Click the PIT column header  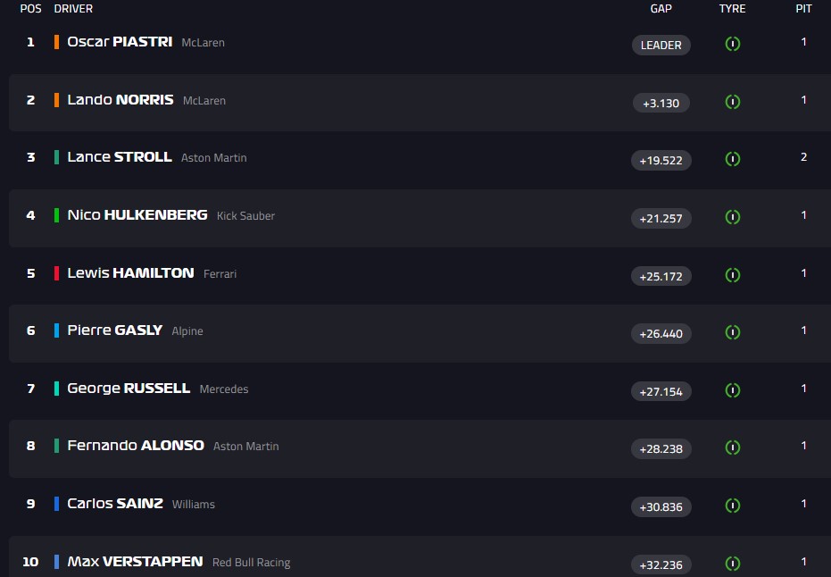click(803, 9)
